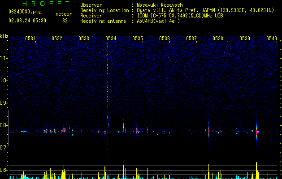Click the Ogata-vill. Akita-Pref. JAPAN location value
The width and height of the screenshot is (282, 179).
click(x=205, y=10)
